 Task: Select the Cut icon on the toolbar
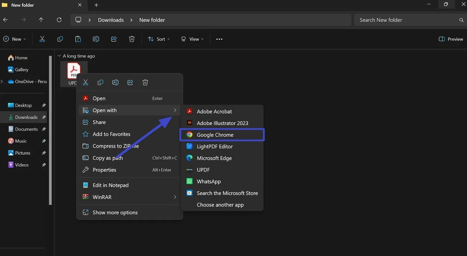(42, 39)
